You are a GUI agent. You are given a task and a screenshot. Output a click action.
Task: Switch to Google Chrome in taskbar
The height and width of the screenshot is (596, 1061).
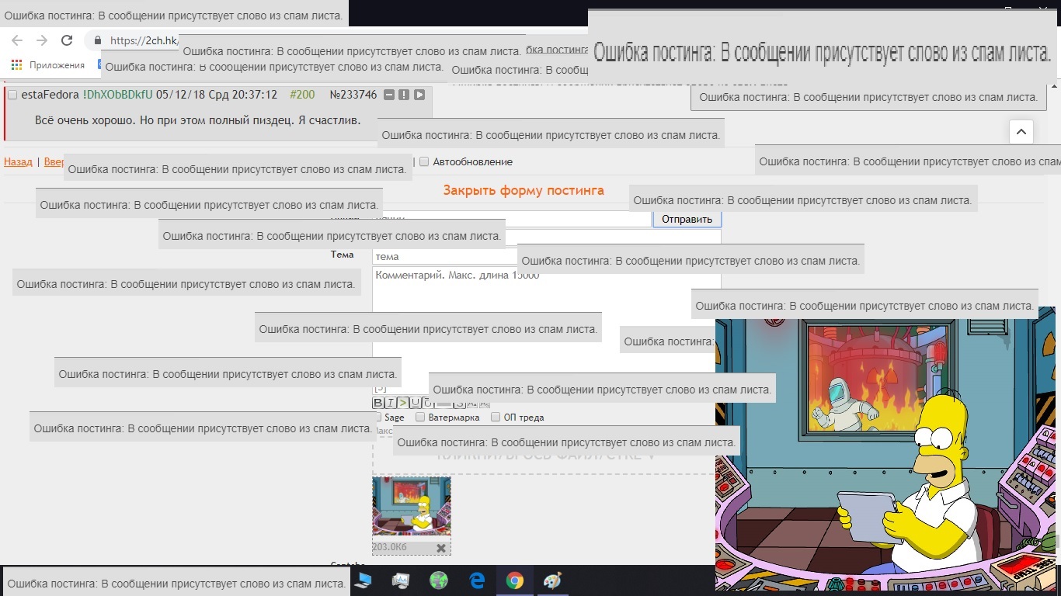[x=514, y=580]
